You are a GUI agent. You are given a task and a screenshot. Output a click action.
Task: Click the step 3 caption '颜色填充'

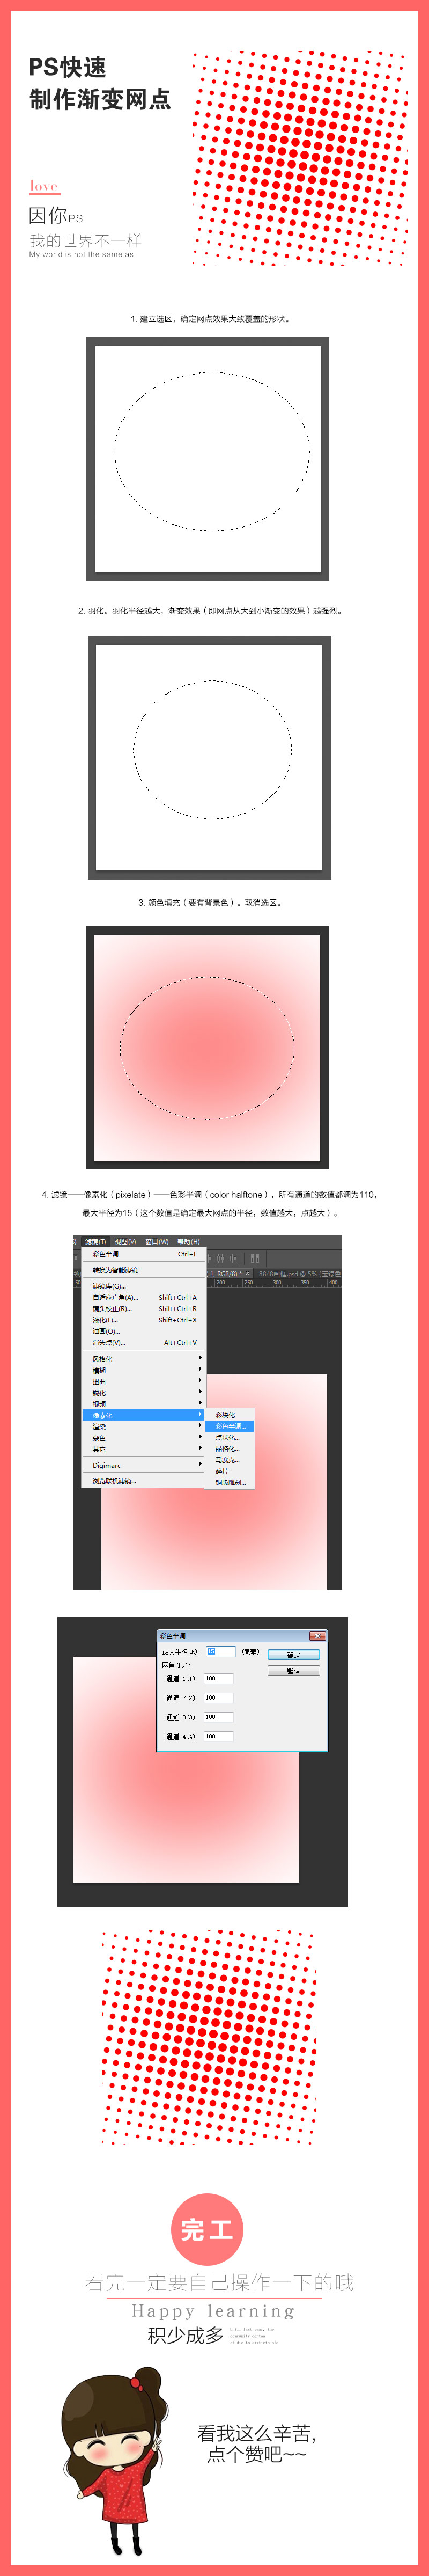coord(210,902)
